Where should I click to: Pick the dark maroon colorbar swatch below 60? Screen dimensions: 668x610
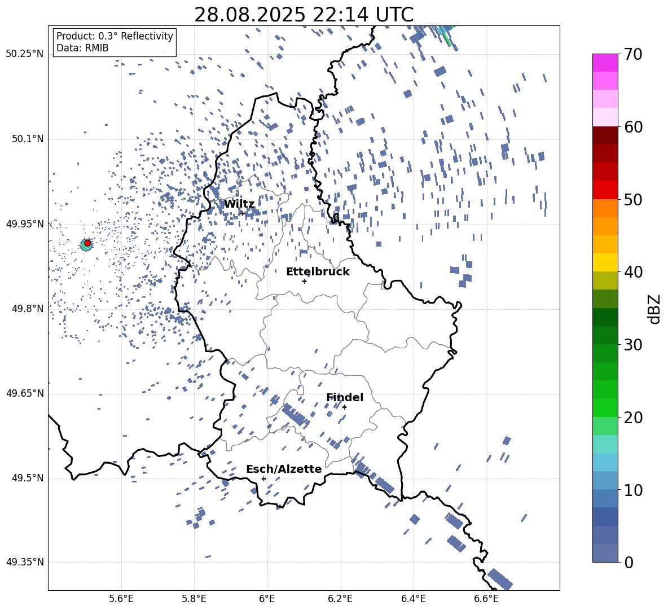click(x=605, y=135)
